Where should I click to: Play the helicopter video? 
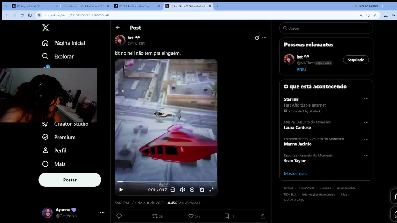click(121, 190)
